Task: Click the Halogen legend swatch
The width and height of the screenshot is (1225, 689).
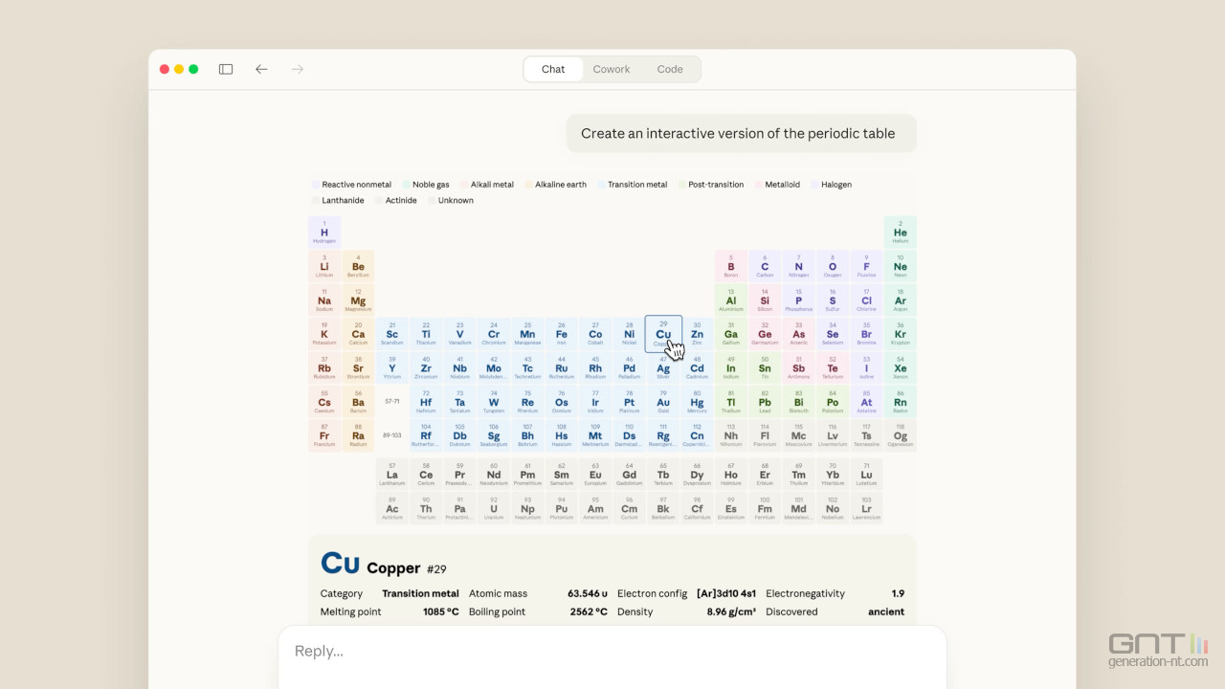Action: pos(814,185)
